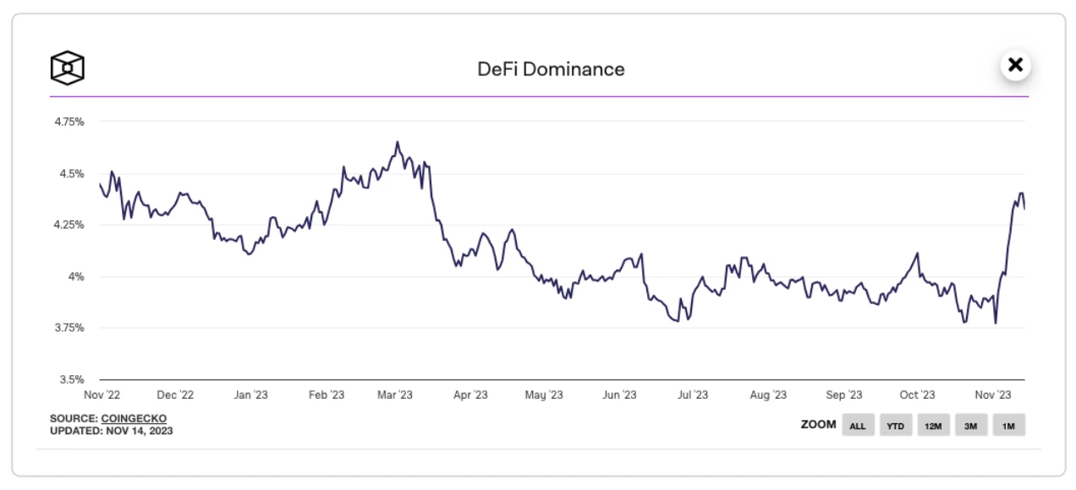This screenshot has width=1076, height=490.
Task: Click the chart line's March 2023 peak
Action: 397,143
